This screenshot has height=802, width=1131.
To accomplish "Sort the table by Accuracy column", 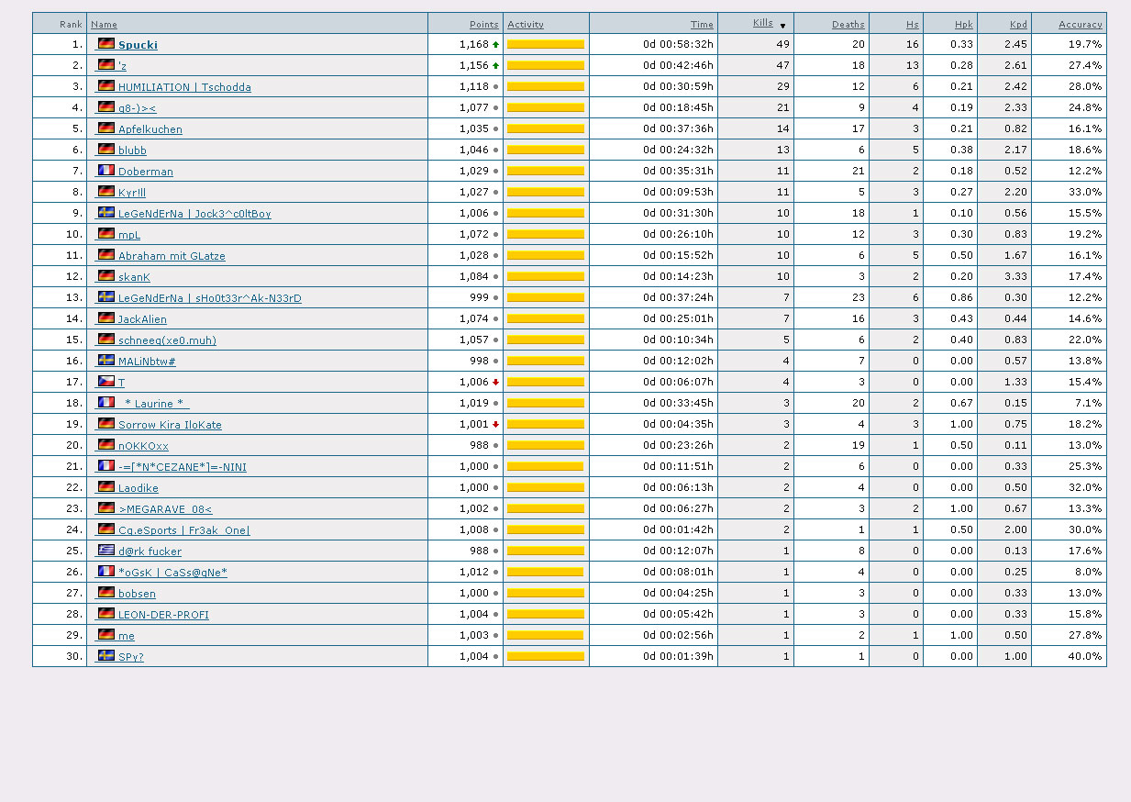I will (1080, 25).
